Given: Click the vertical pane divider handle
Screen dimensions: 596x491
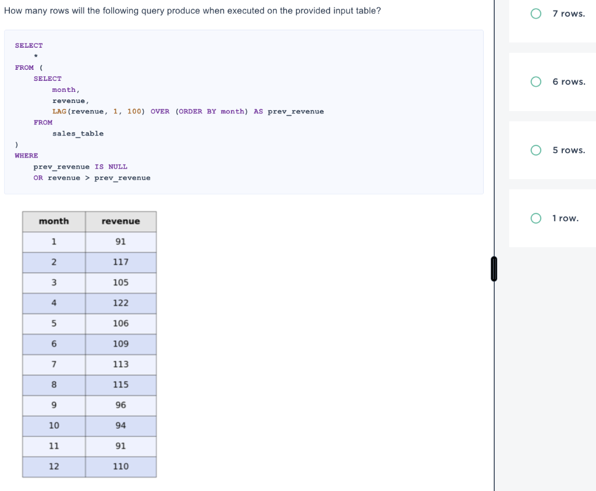Looking at the screenshot, I should coord(494,269).
